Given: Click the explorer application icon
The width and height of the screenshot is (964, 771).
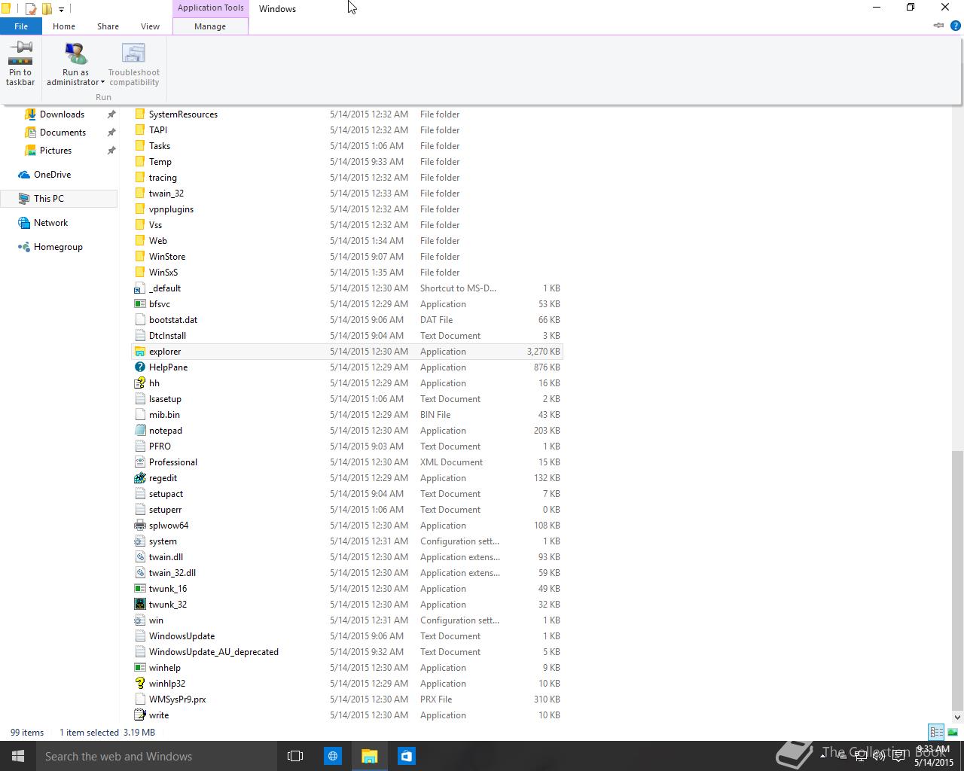Looking at the screenshot, I should 139,352.
